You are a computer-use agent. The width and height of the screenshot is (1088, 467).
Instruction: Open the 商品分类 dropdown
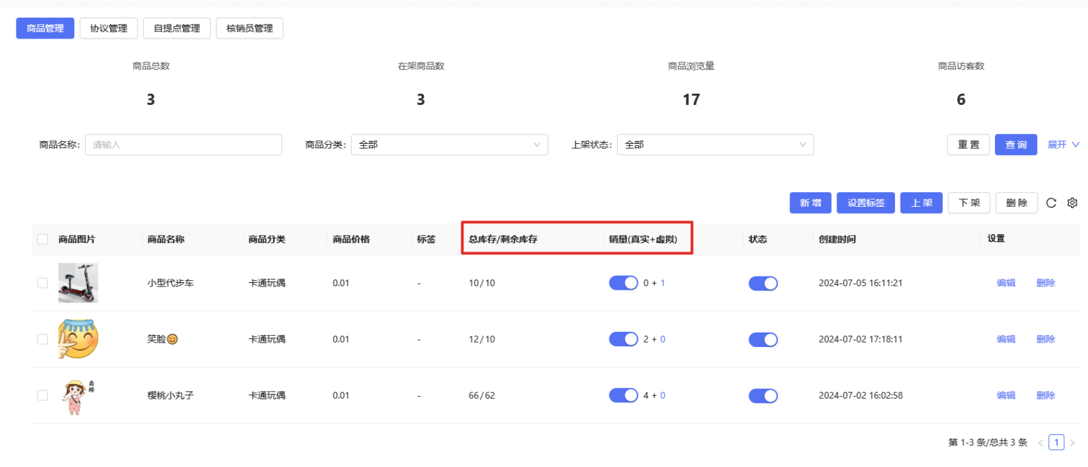[449, 145]
